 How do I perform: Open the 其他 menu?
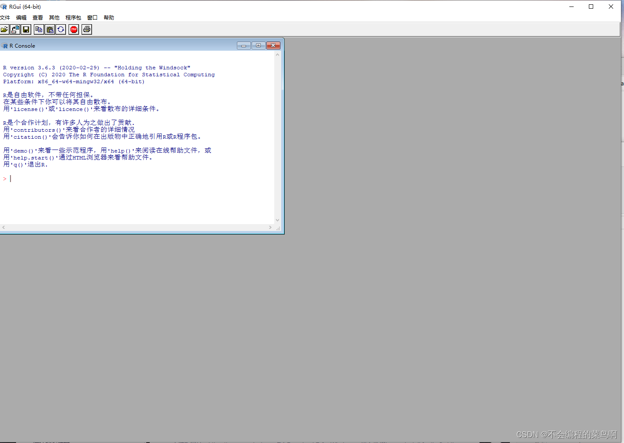click(x=54, y=18)
